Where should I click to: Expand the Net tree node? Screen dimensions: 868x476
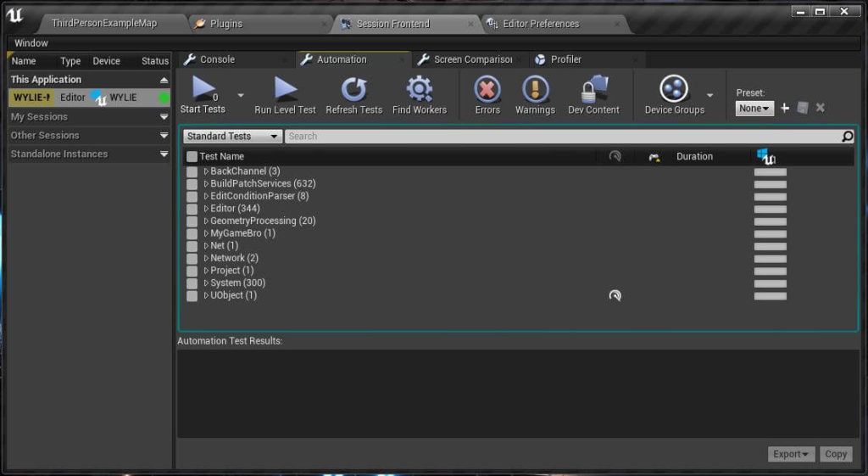coord(206,246)
